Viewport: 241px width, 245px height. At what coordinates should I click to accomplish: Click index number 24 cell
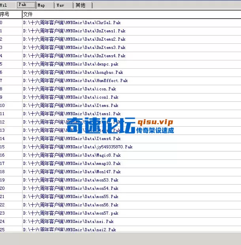[x=11, y=222]
